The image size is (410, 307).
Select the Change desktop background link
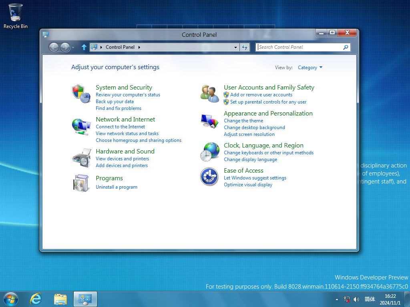(254, 128)
